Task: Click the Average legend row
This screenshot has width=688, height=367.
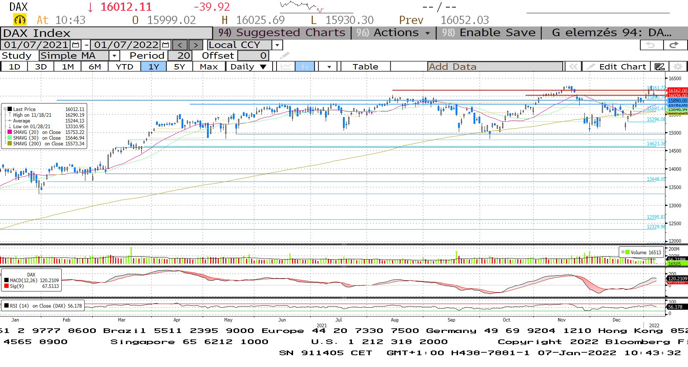Action: 46,121
